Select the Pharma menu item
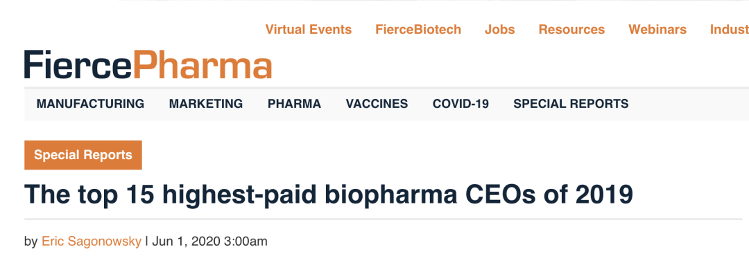This screenshot has width=749, height=263. 294,103
